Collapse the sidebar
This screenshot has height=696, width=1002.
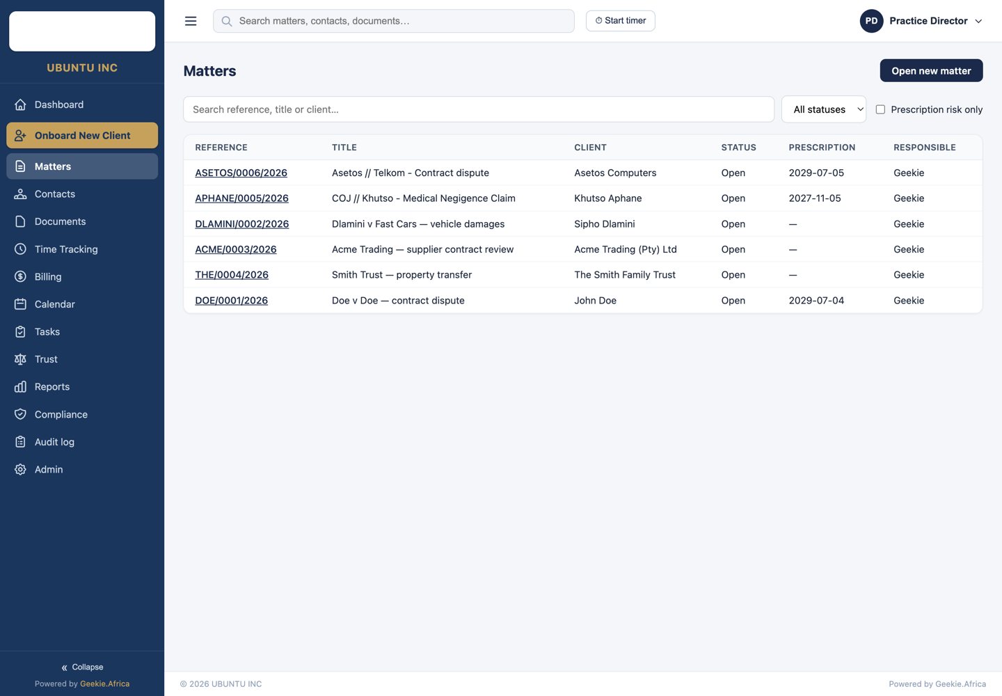[x=82, y=667]
